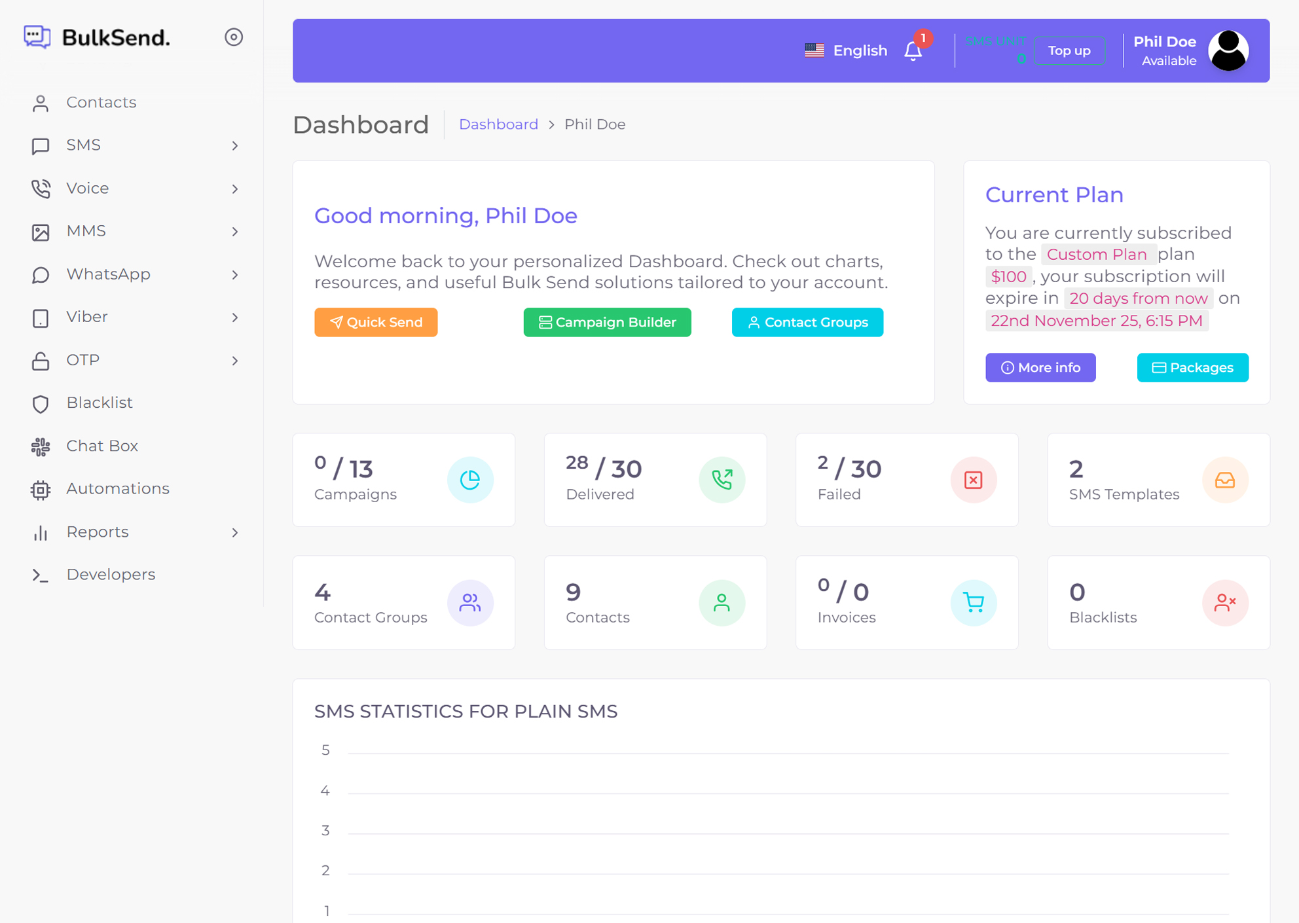The height and width of the screenshot is (923, 1299).
Task: Click the Failed red X icon
Action: 973,480
